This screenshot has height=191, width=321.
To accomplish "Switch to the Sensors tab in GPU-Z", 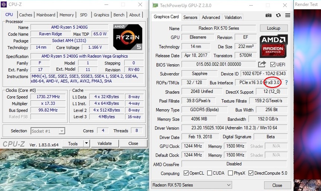I will point(190,17).
